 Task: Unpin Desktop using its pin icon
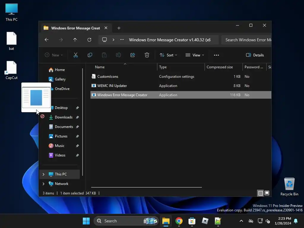coord(77,108)
